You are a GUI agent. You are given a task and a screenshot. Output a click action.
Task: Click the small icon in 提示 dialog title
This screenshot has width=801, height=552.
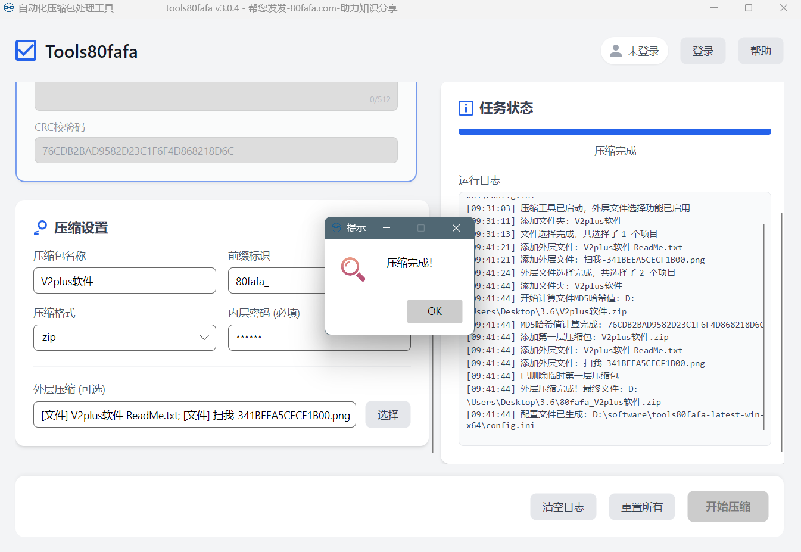pyautogui.click(x=336, y=228)
